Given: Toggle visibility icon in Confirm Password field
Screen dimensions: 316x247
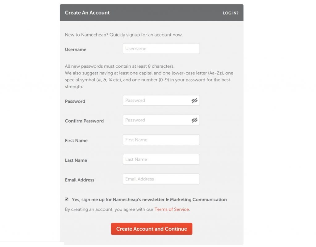Looking at the screenshot, I should pos(194,120).
